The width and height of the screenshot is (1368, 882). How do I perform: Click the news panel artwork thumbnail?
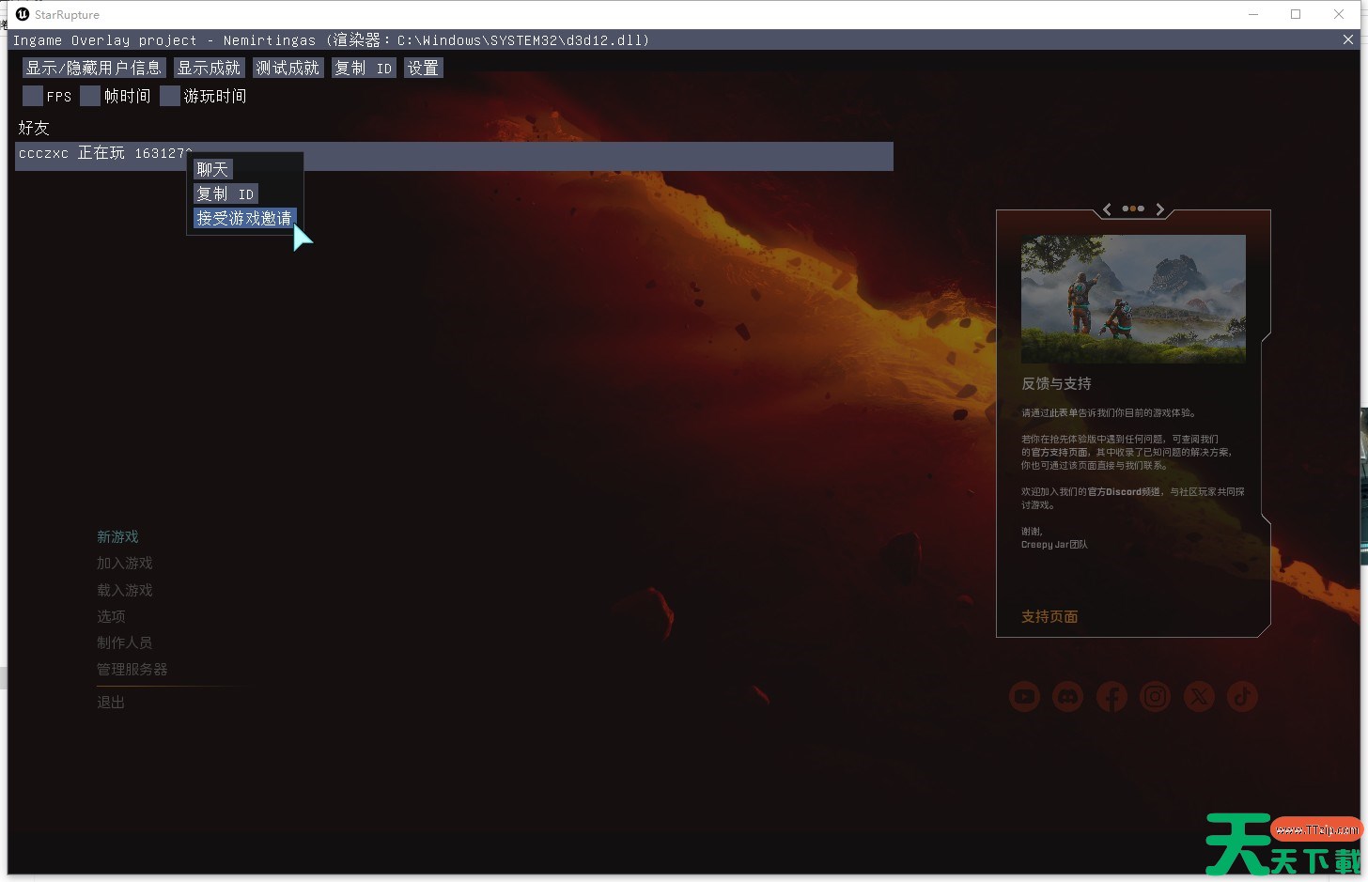(1133, 299)
